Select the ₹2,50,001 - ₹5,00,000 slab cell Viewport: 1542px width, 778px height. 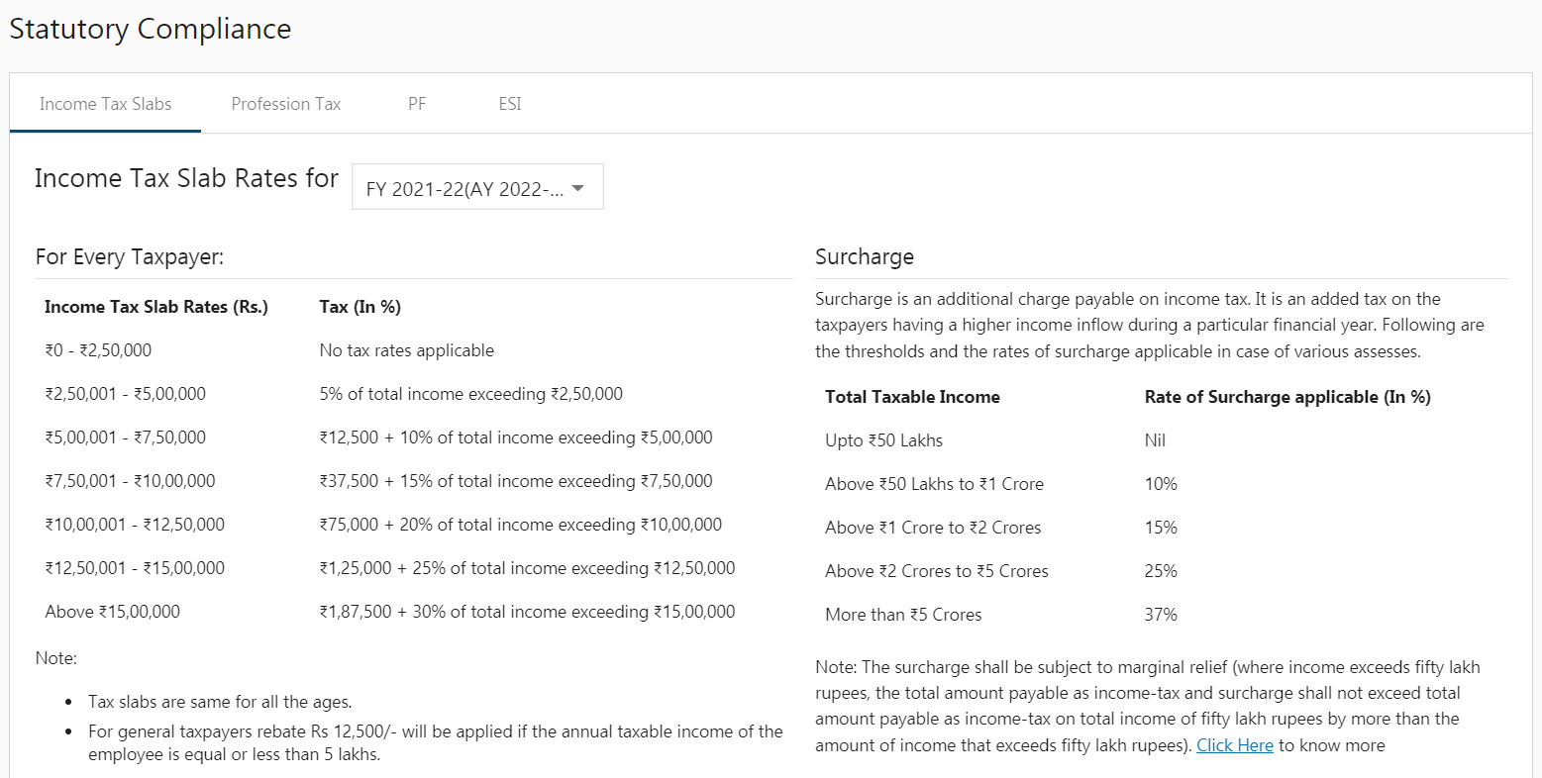pos(126,394)
